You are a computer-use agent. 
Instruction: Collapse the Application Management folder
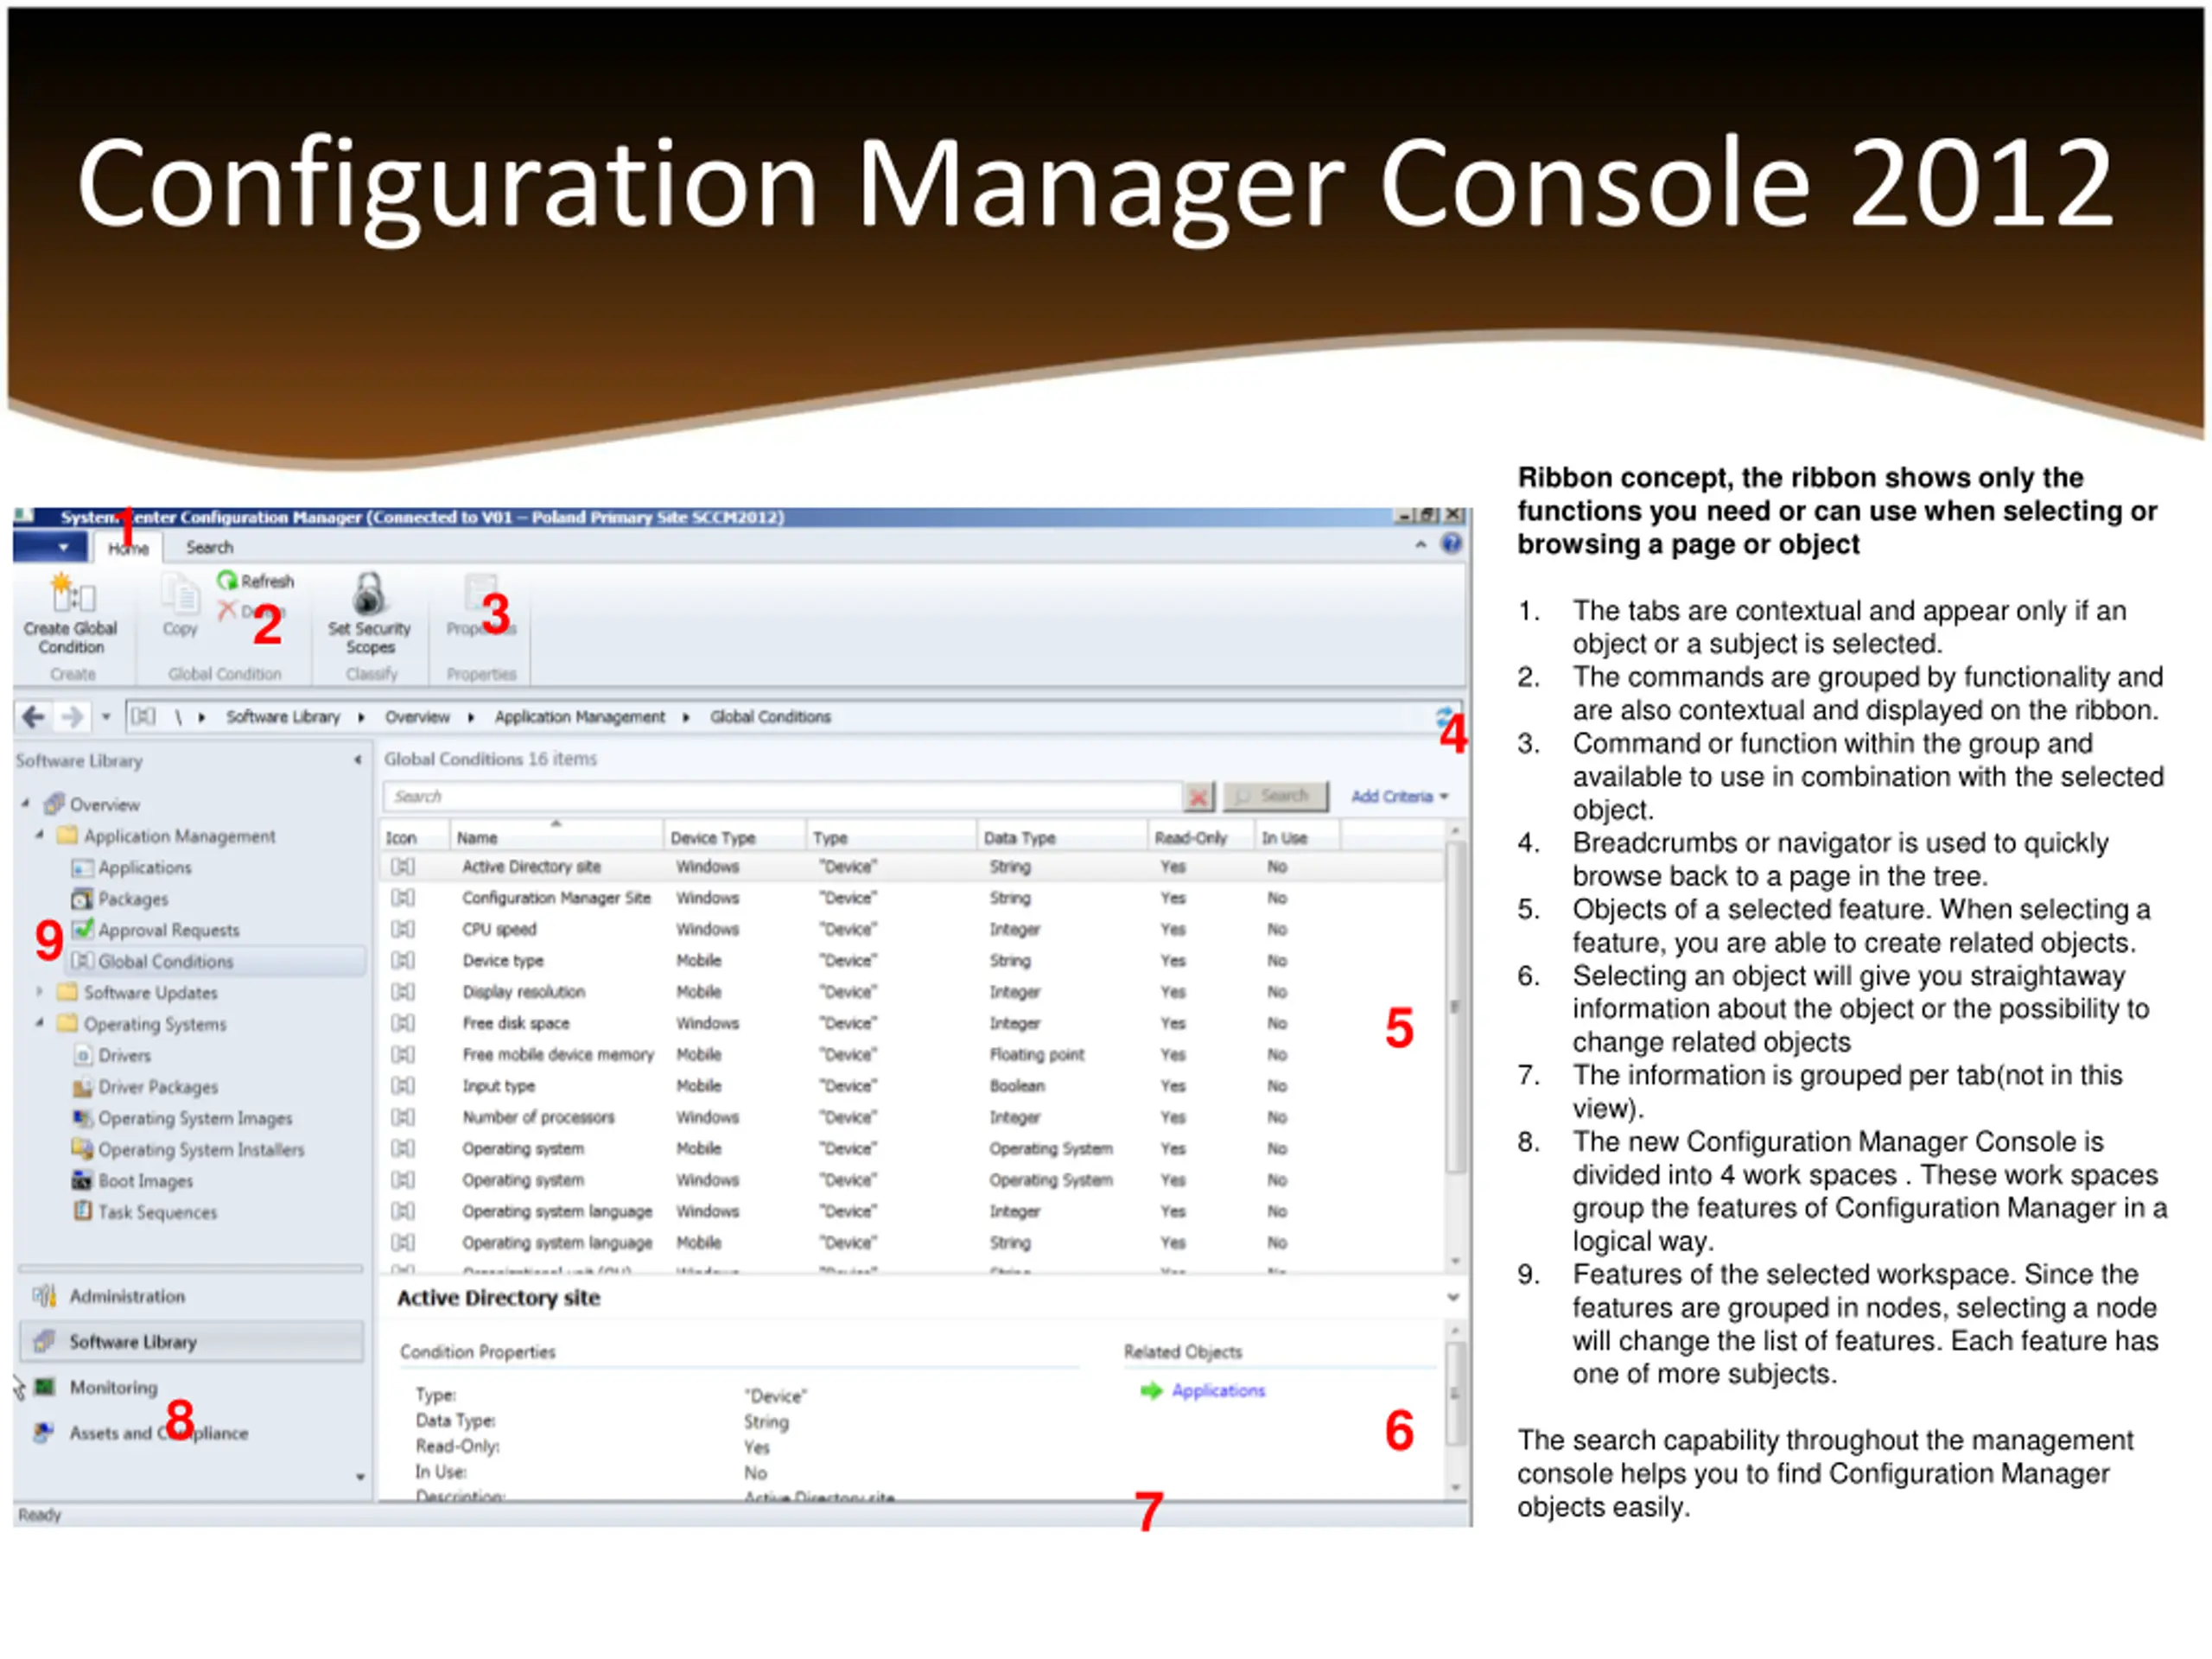click(40, 835)
